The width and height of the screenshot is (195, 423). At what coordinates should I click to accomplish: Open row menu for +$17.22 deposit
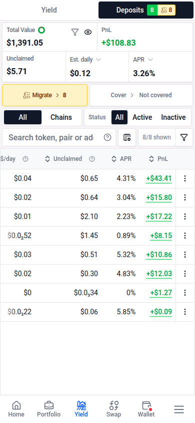pyautogui.click(x=185, y=217)
